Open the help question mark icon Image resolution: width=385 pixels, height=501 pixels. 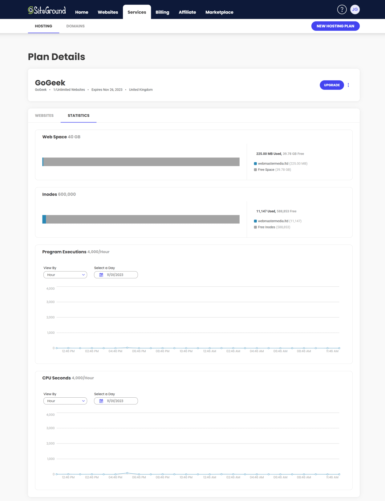coord(342,10)
